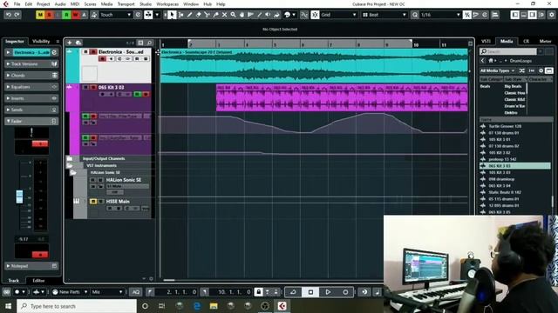Screen dimensions: 558x313
Task: Click the Stop transport button
Action: 310,292
